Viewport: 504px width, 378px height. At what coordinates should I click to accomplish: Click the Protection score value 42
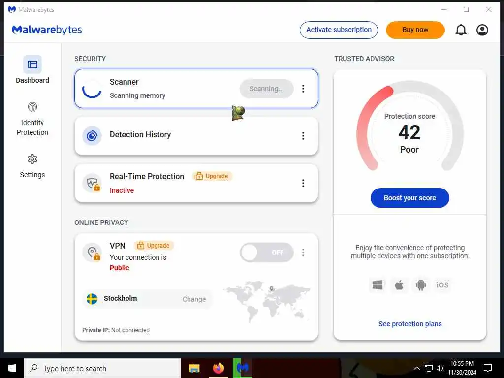click(409, 132)
